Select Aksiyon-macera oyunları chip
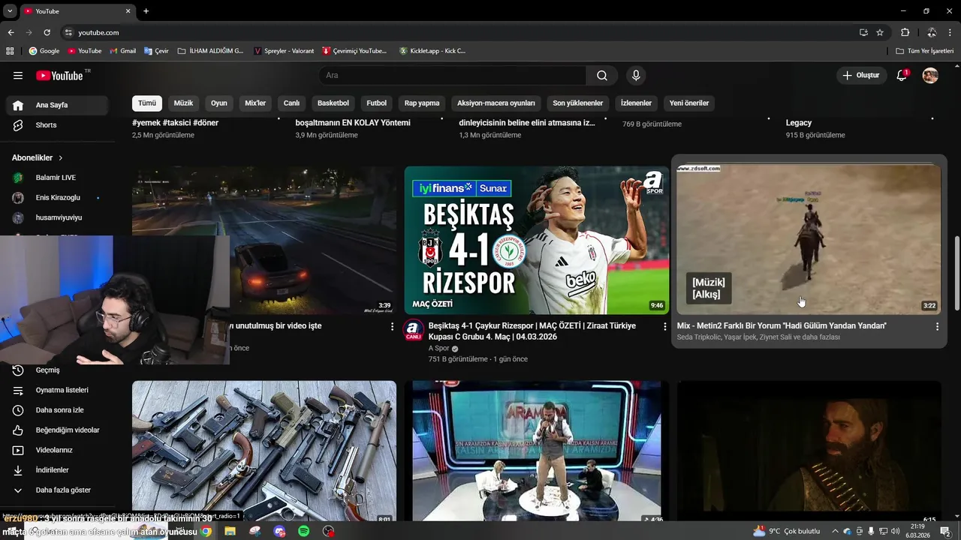Screen dimensions: 961x540 pos(496,103)
